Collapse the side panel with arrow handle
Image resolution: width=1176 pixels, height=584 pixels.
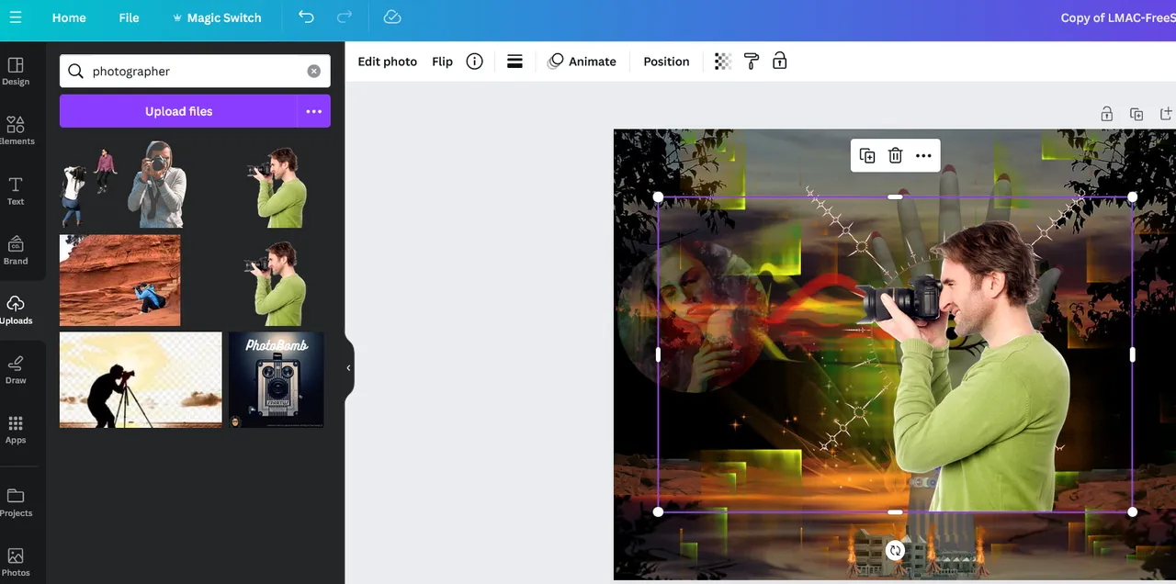348,368
